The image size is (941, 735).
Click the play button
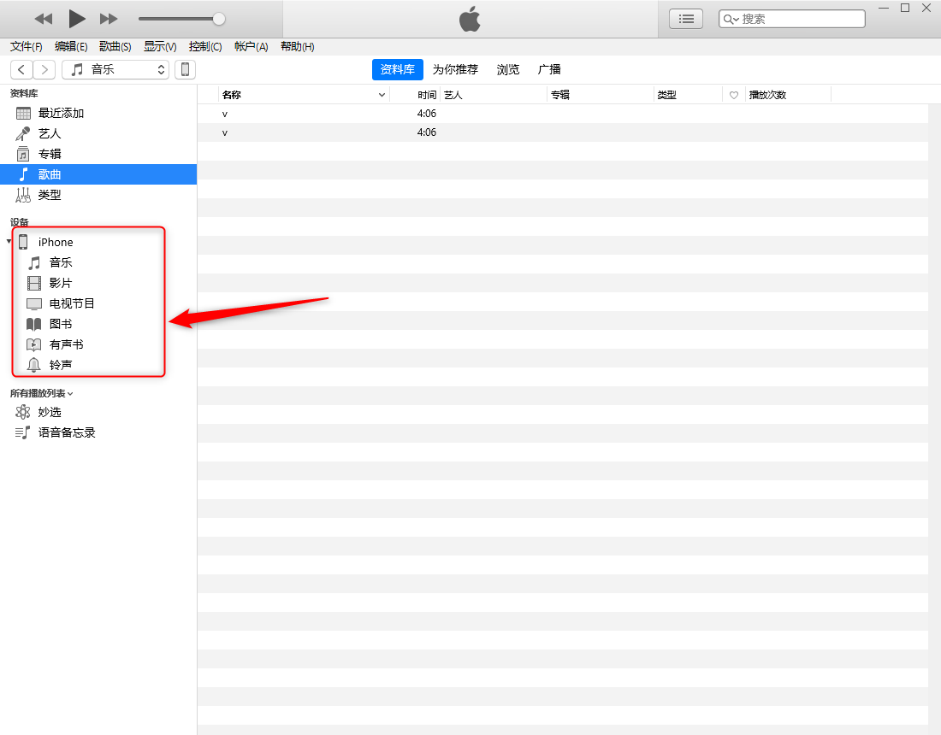(76, 19)
